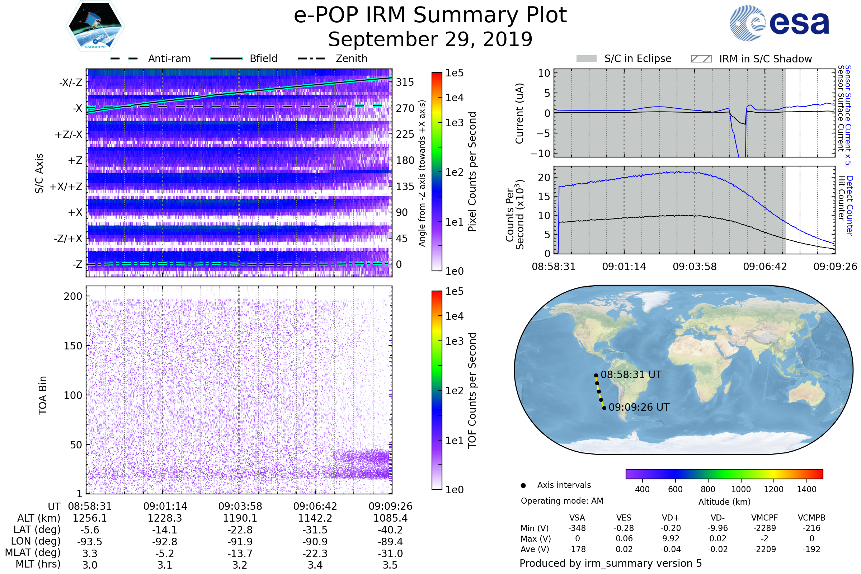The height and width of the screenshot is (574, 861).
Task: Click the VMCPF column header
Action: [764, 518]
